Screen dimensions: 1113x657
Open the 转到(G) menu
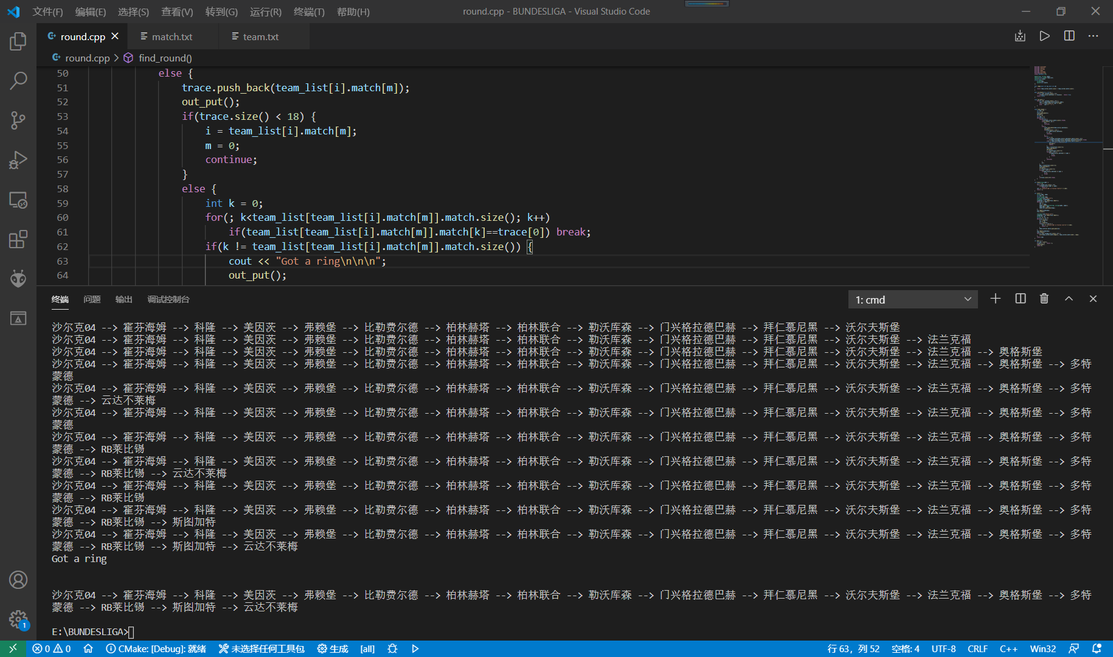point(221,12)
